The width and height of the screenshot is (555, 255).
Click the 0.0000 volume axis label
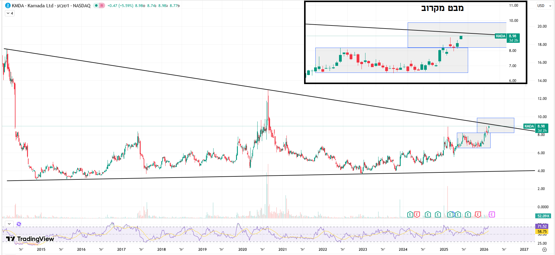click(x=543, y=207)
